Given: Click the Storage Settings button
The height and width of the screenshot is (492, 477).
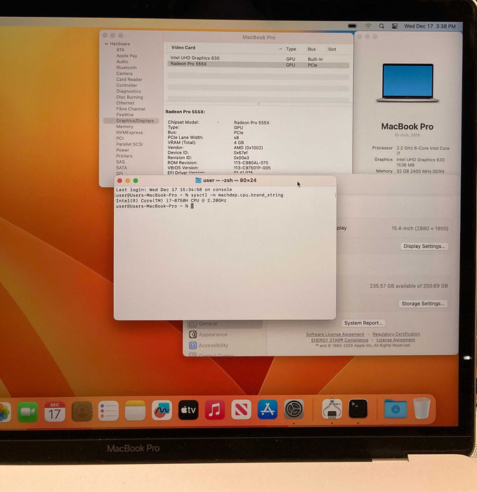Looking at the screenshot, I should pos(423,304).
